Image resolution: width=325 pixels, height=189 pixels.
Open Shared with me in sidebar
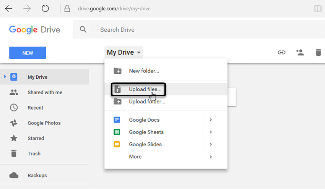(45, 92)
